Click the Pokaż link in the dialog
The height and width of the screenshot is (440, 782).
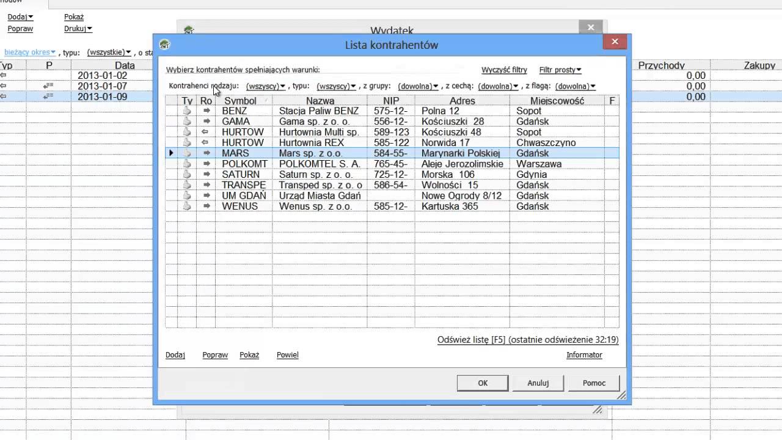tap(249, 355)
